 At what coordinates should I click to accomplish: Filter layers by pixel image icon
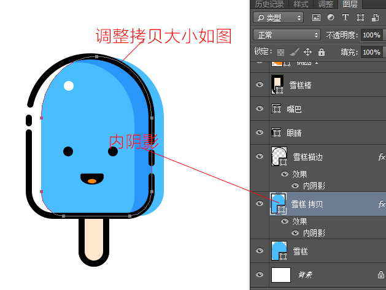click(316, 17)
